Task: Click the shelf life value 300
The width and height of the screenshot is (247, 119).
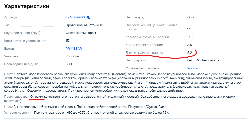Action: click(x=69, y=64)
